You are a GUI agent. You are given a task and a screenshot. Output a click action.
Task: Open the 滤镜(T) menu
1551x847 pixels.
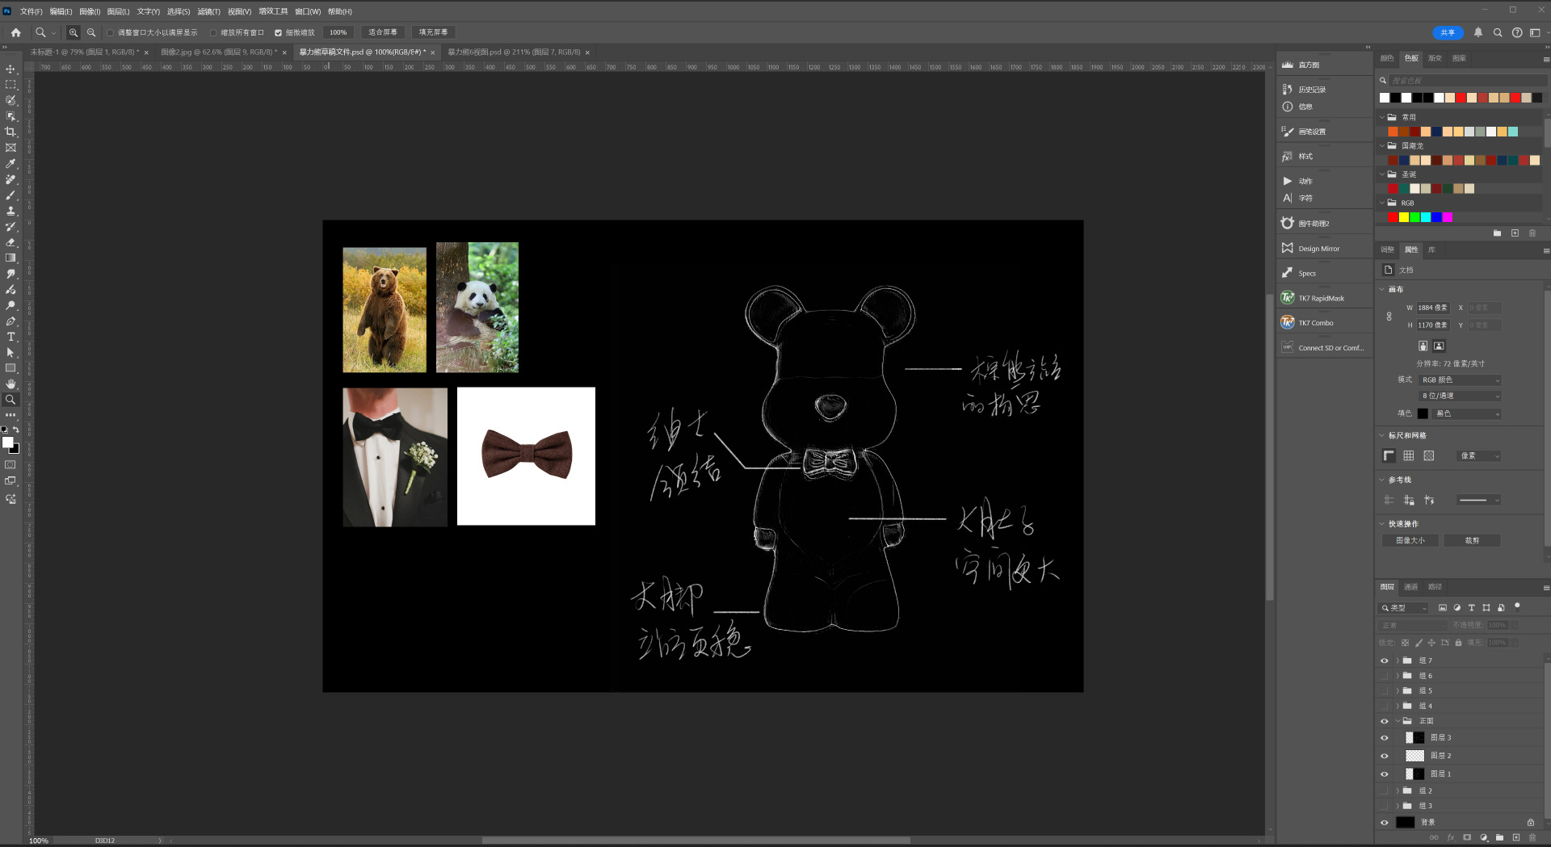208,11
